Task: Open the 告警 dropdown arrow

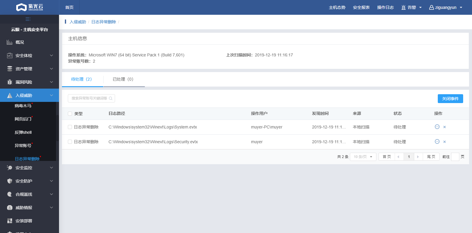Action: tap(420, 8)
